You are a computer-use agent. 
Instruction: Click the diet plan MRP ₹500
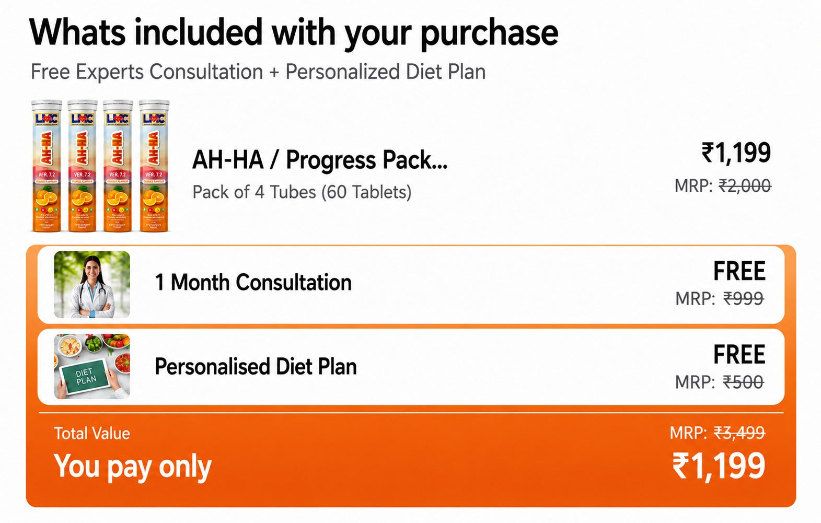coord(743,382)
